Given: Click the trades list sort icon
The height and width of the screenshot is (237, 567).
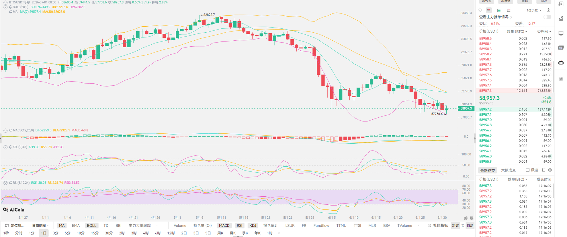Looking at the screenshot, I should (543, 170).
